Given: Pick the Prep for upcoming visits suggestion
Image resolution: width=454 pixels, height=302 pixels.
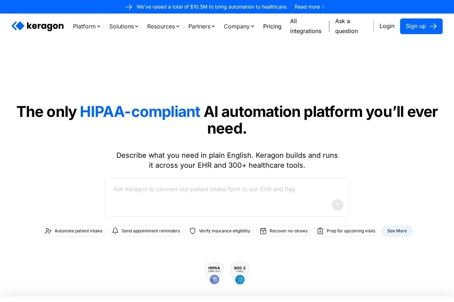Looking at the screenshot, I should 346,231.
